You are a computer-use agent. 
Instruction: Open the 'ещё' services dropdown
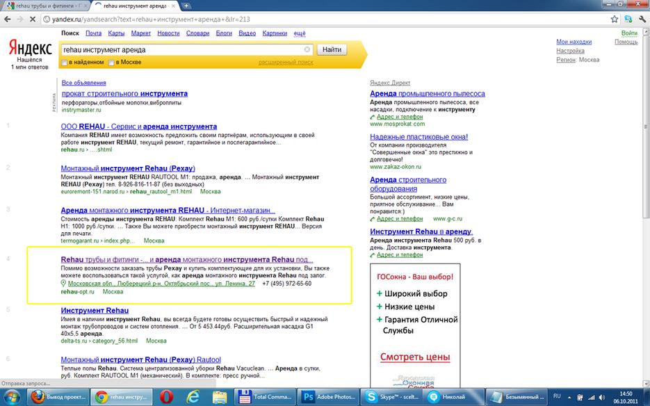click(x=300, y=33)
